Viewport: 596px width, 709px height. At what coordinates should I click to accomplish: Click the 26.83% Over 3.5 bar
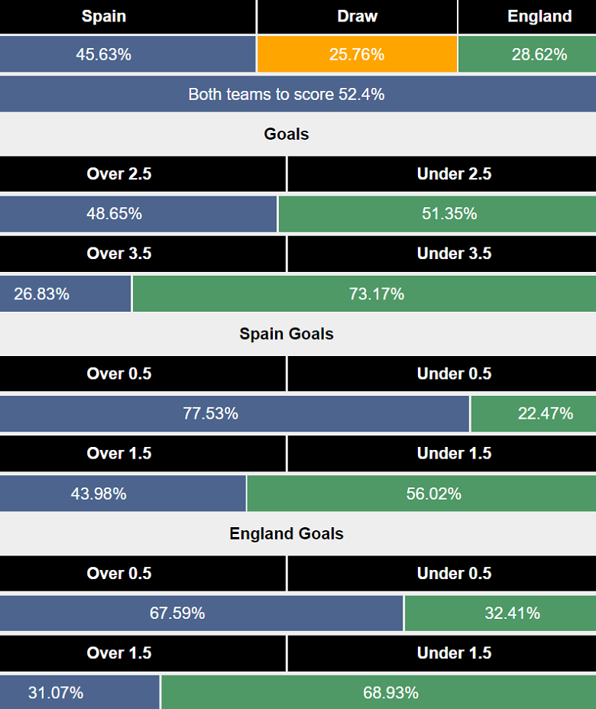65,293
